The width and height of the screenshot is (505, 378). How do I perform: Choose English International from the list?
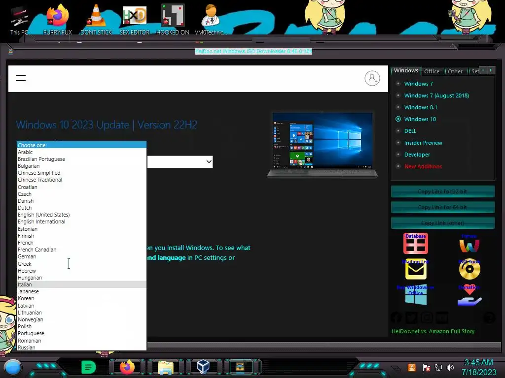point(81,222)
